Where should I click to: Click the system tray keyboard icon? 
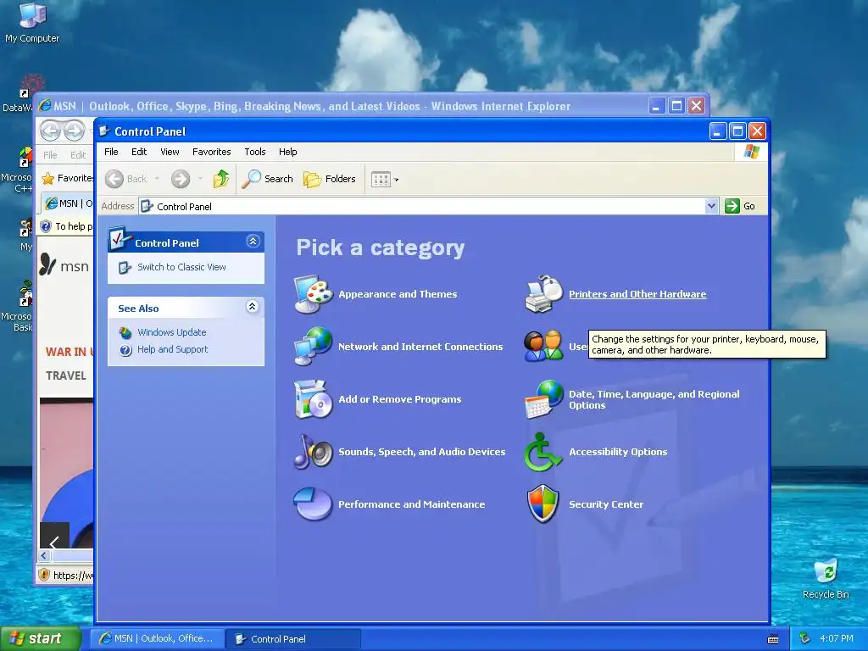pyautogui.click(x=773, y=639)
